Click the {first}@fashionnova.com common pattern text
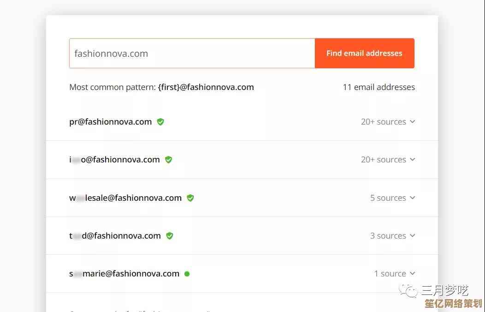This screenshot has width=485, height=312. pos(206,87)
